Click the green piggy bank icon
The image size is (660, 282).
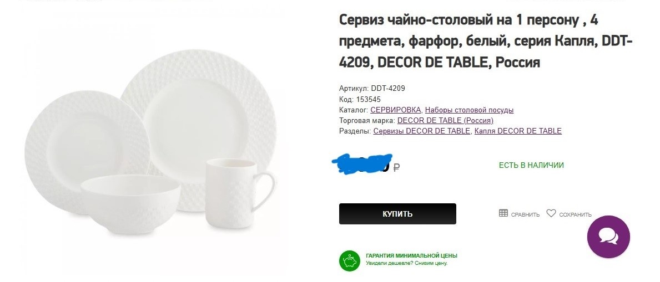[x=350, y=260]
